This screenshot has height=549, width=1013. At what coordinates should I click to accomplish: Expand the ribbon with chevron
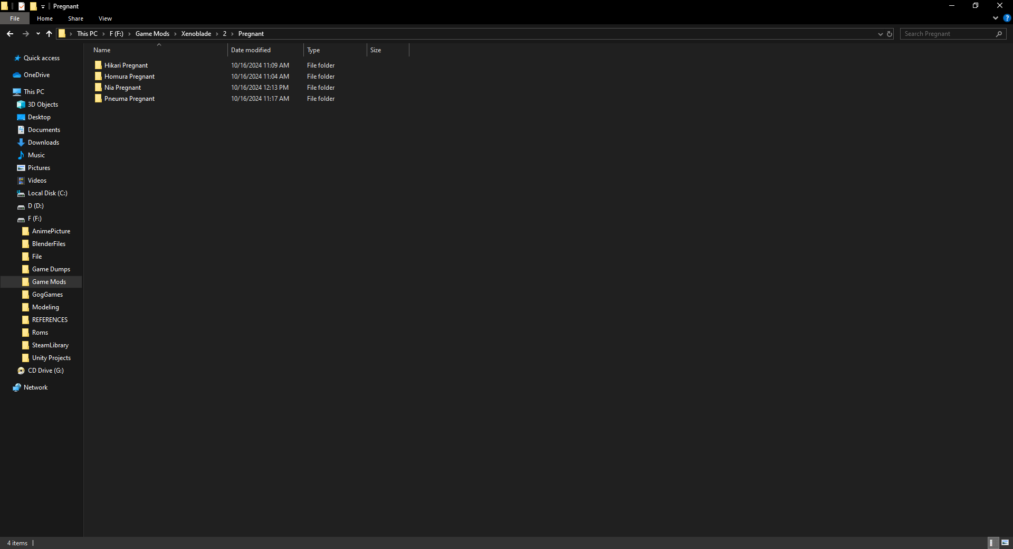(996, 18)
